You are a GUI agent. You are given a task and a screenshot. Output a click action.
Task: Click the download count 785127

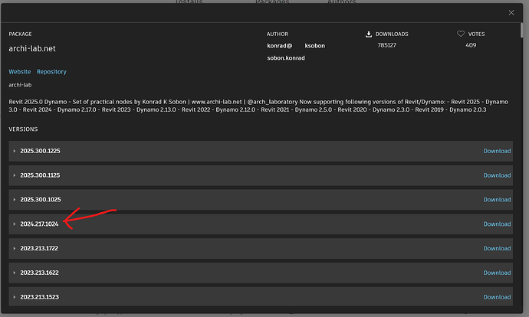(386, 45)
